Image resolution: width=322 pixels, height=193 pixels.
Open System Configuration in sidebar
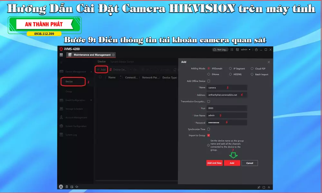pos(76,126)
